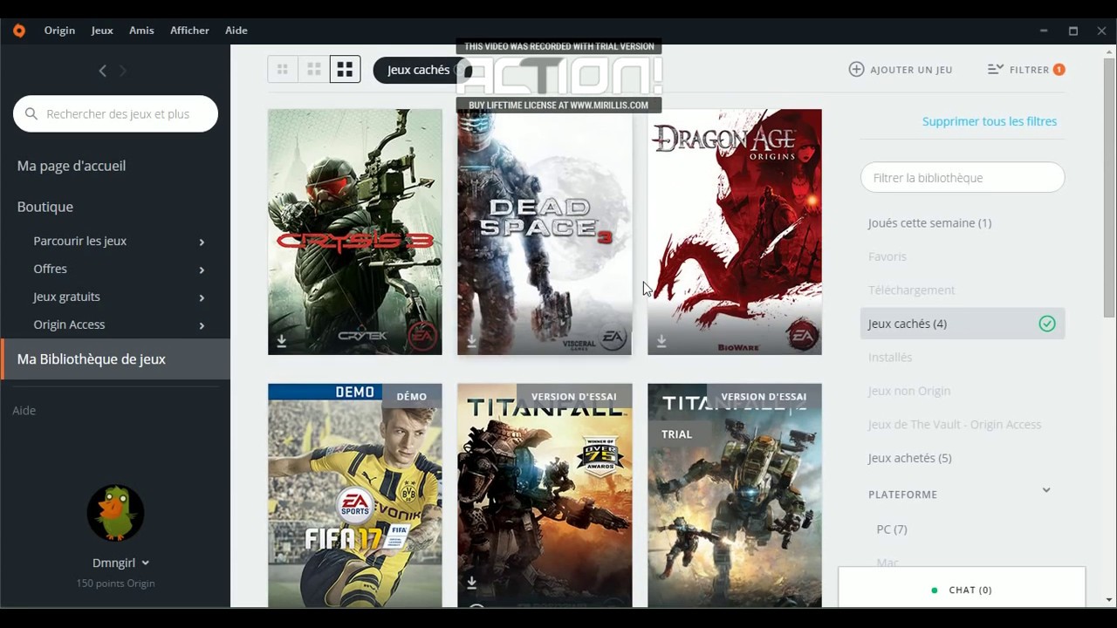Image resolution: width=1117 pixels, height=628 pixels.
Task: Click the Ajouter un jeu button
Action: pyautogui.click(x=901, y=70)
